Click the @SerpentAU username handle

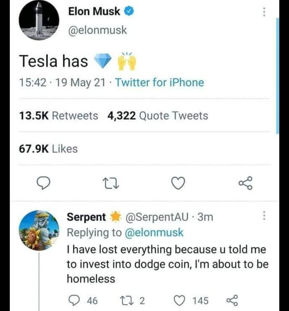(158, 217)
